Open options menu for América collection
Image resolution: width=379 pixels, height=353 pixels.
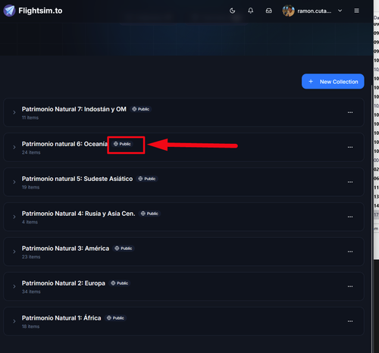(x=350, y=251)
